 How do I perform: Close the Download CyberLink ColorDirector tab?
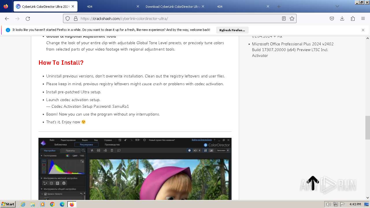click(x=203, y=6)
